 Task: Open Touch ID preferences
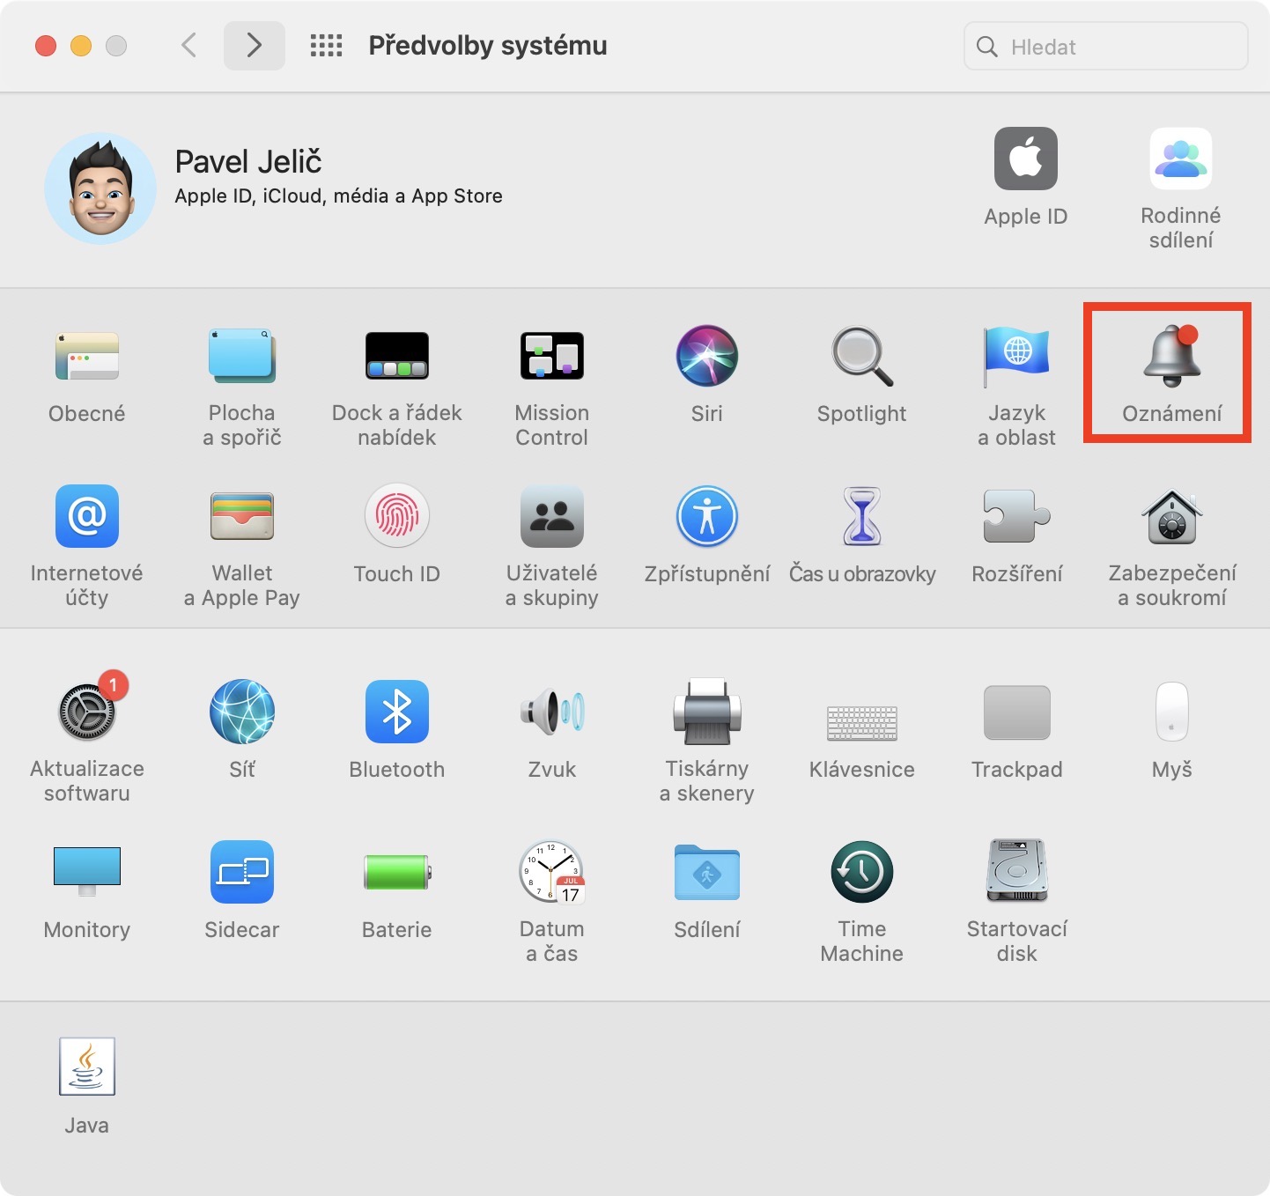397,516
